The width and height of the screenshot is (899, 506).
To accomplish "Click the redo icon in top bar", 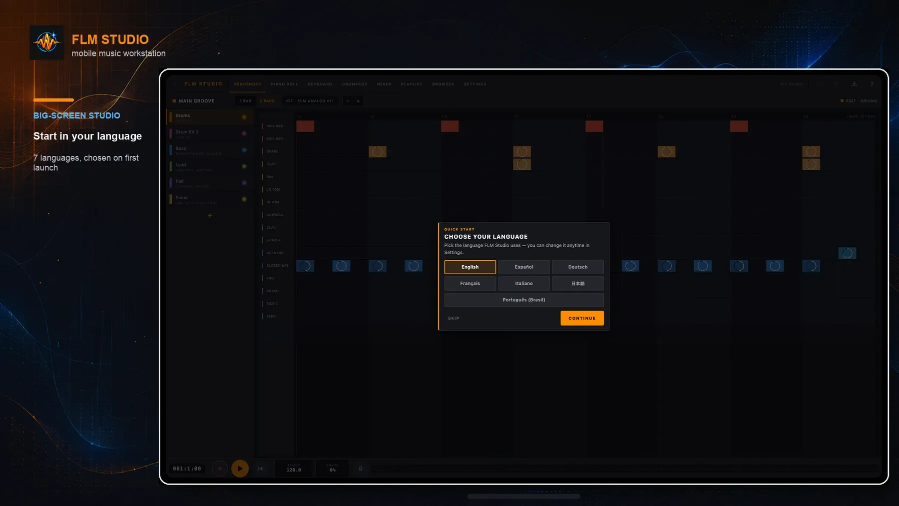I will pyautogui.click(x=837, y=84).
